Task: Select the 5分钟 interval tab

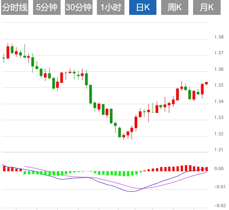Action: (x=47, y=7)
